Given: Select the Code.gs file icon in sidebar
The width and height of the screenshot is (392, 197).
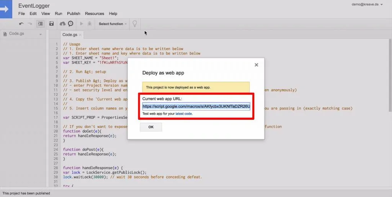Looking at the screenshot, I should [5, 34].
